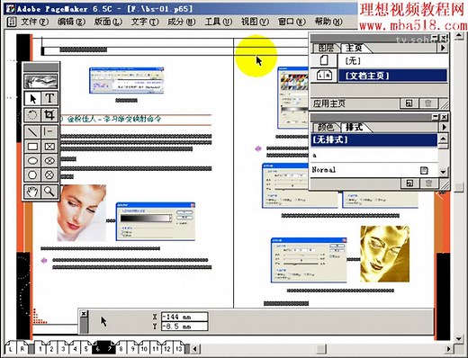The image size is (468, 358).
Task: Click the golden face image on right page
Action: click(x=385, y=254)
